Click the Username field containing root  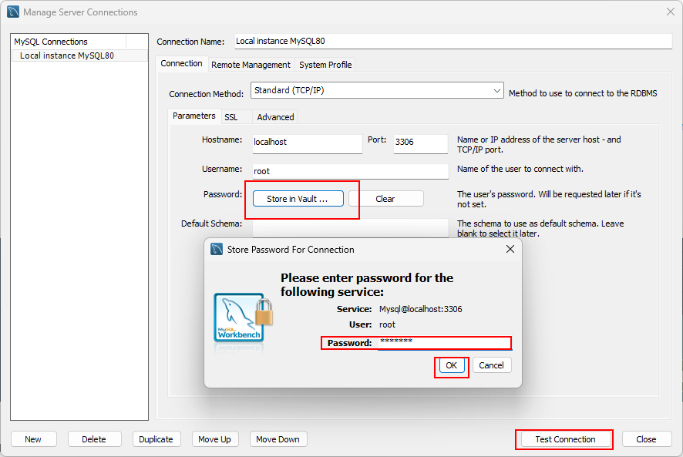(x=350, y=171)
